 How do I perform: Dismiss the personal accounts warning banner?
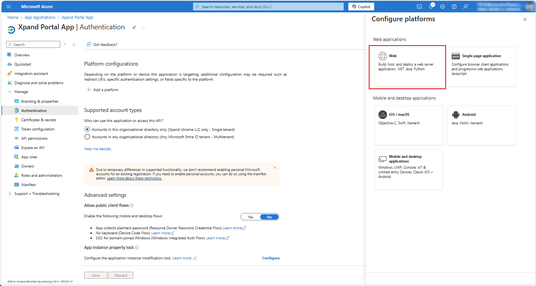coord(275,168)
